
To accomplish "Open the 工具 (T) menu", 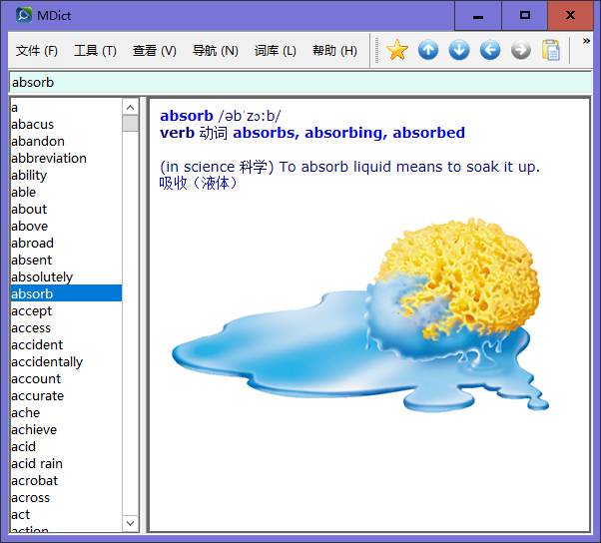I will [x=95, y=51].
